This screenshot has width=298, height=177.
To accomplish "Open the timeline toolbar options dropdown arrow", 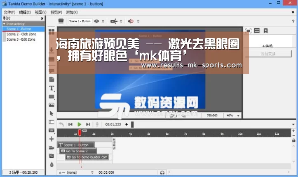I will [x=293, y=124].
